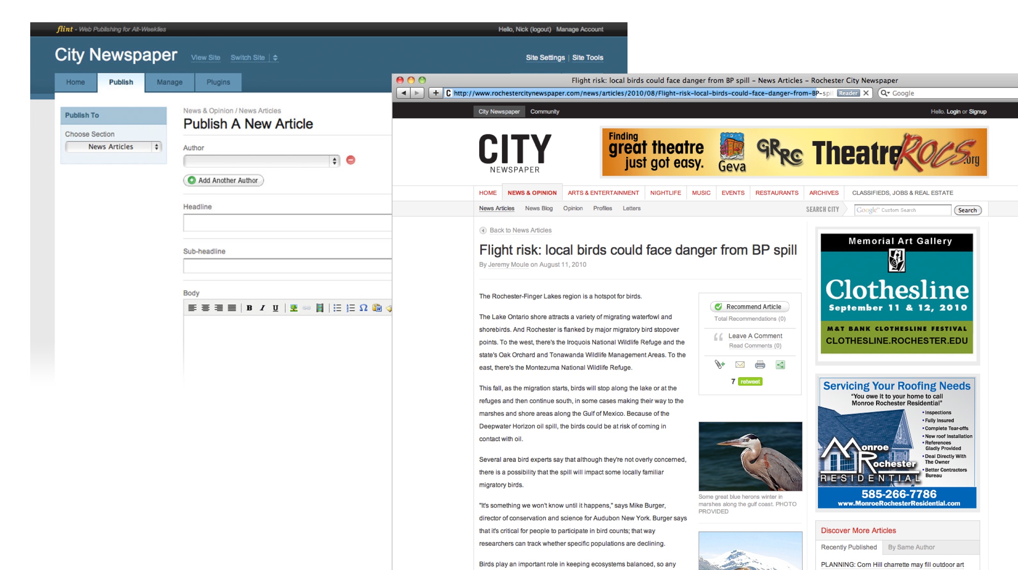
Task: Open the Publish tab in Flint
Action: tap(121, 82)
